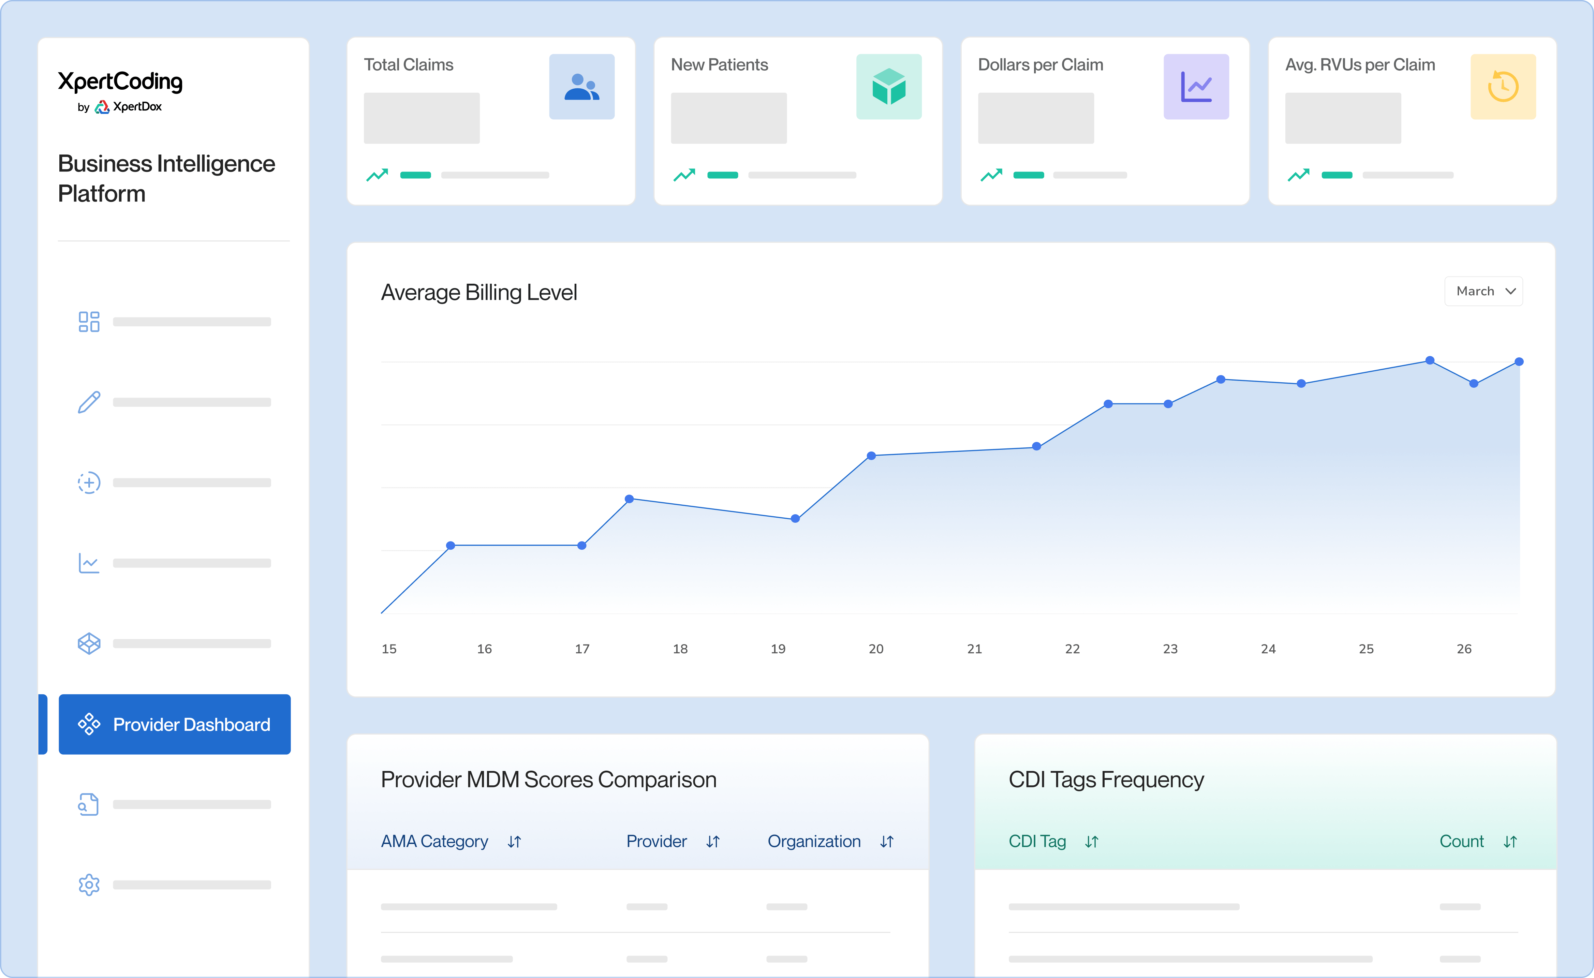Click the clock icon on Avg. RVUs per Claim card
Screen dimensions: 1594x978
coord(1503,86)
